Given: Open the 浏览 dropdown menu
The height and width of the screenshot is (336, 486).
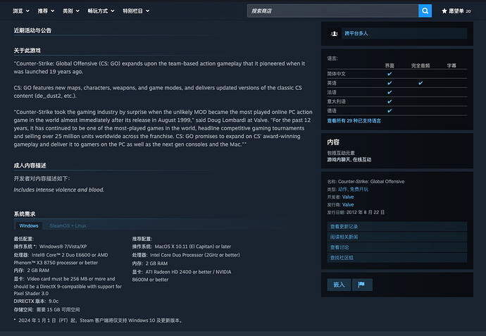Looking at the screenshot, I should click(x=21, y=11).
